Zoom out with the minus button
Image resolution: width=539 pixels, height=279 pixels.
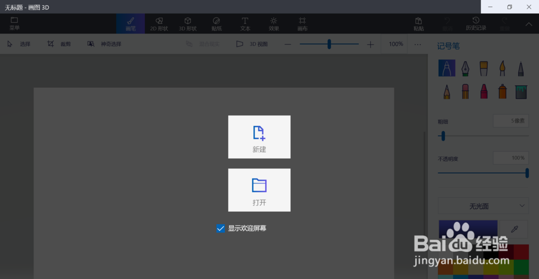pyautogui.click(x=288, y=44)
